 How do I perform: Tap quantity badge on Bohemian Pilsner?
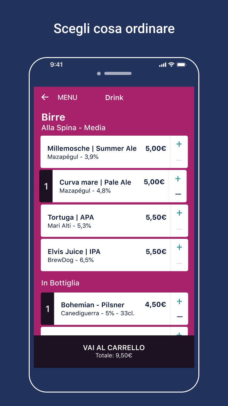(48, 309)
